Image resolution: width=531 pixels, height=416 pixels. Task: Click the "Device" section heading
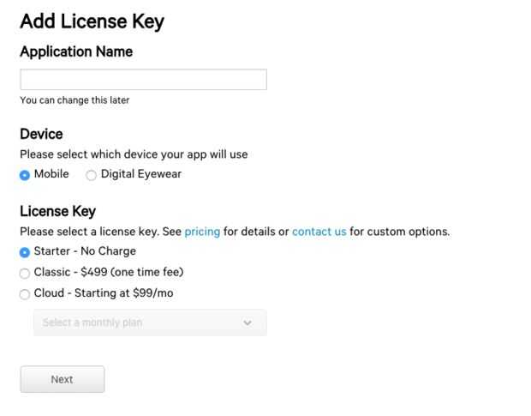click(41, 134)
